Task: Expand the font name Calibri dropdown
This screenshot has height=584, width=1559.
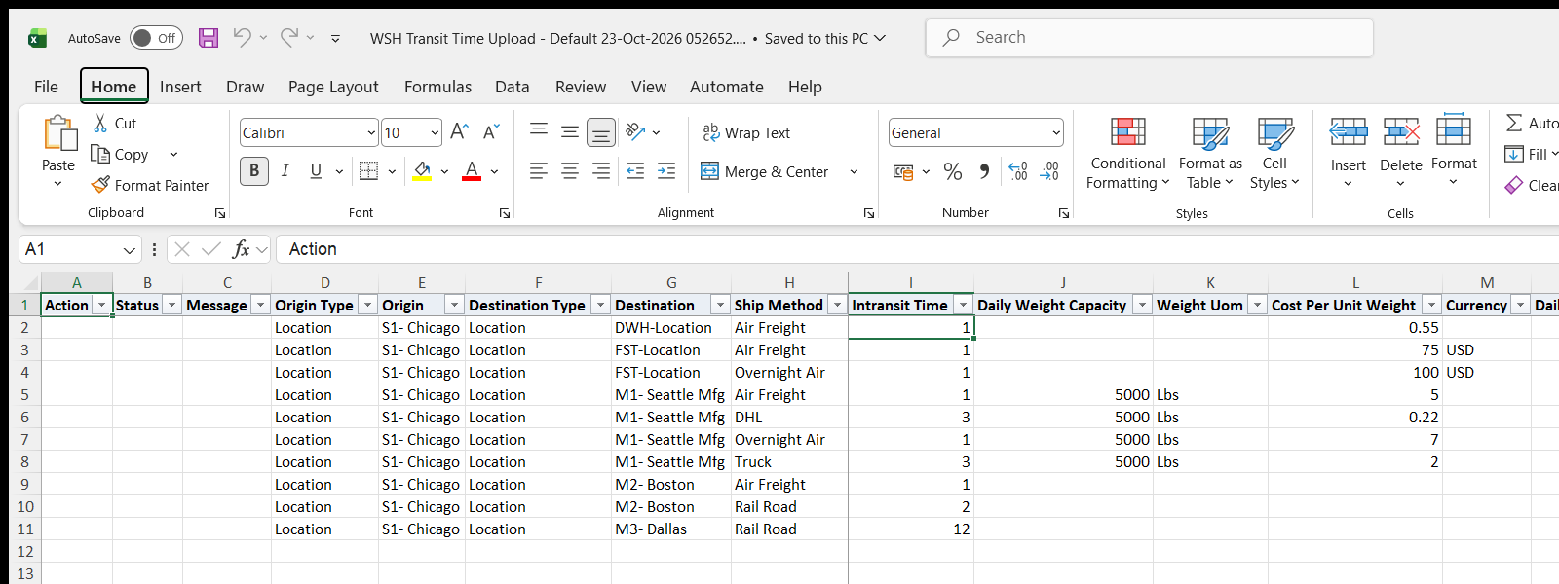Action: point(371,133)
